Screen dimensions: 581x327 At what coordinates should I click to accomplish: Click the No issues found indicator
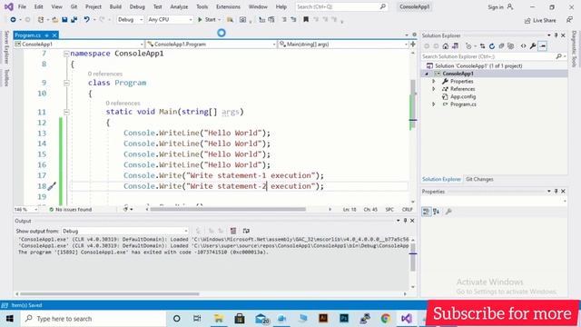coord(71,210)
